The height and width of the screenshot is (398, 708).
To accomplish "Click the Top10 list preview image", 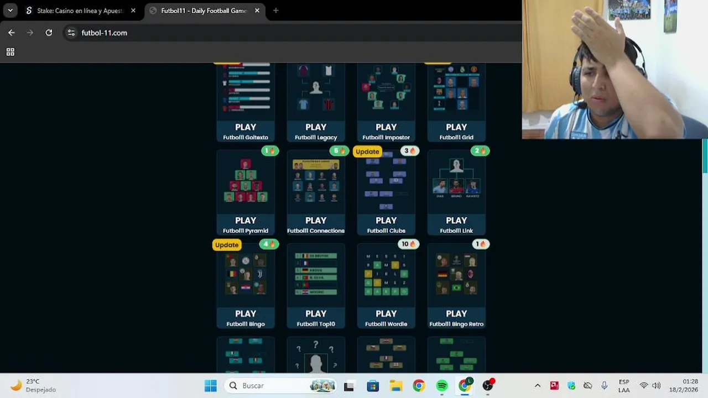I will tap(316, 274).
